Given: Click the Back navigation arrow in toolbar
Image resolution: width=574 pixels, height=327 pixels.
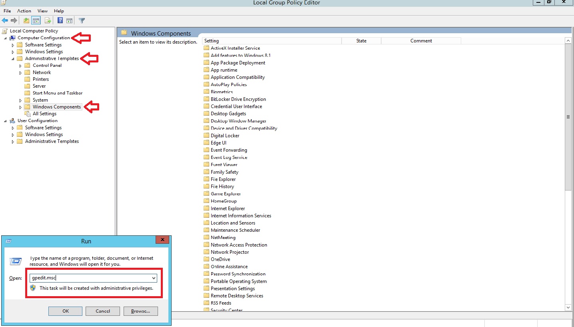Looking at the screenshot, I should (x=5, y=20).
